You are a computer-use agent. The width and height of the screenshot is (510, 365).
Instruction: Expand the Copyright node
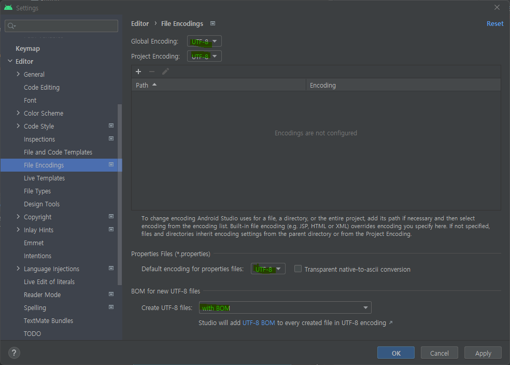18,217
